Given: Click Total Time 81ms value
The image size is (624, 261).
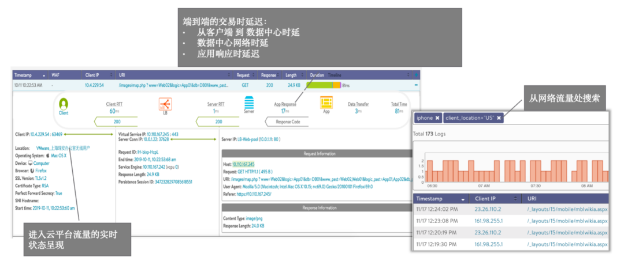Looking at the screenshot, I should (x=398, y=111).
